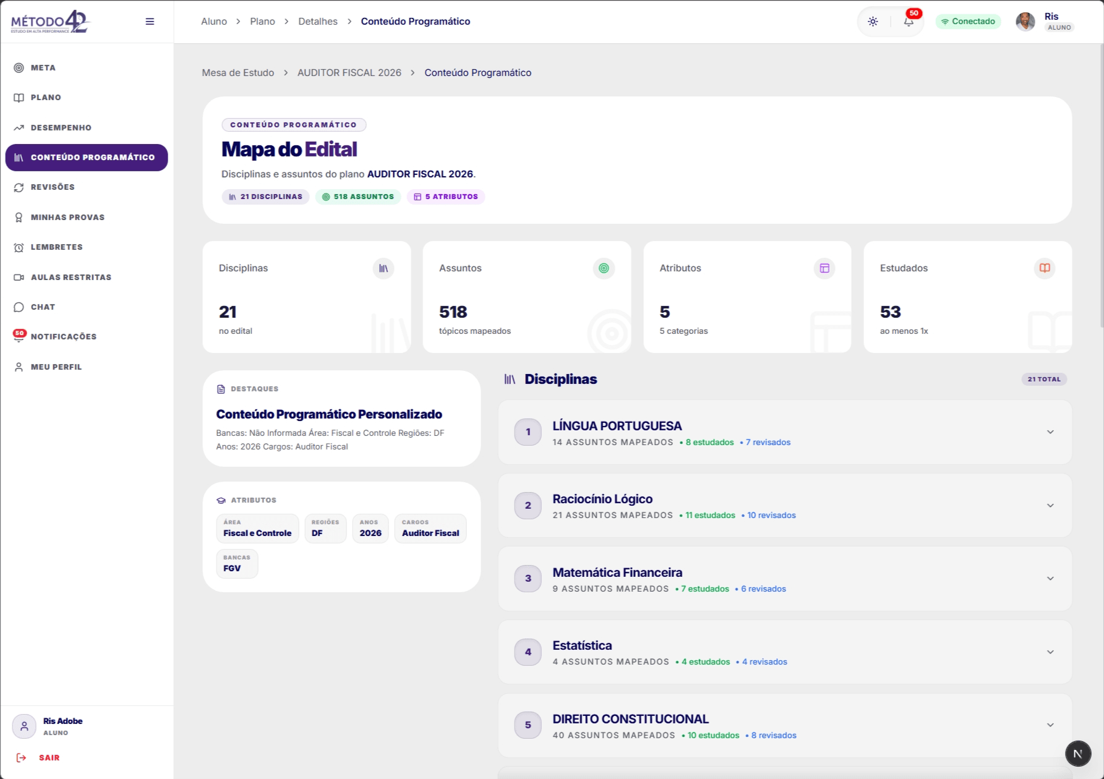
Task: Click the 21 DISCIPLINAS badge
Action: pyautogui.click(x=265, y=197)
